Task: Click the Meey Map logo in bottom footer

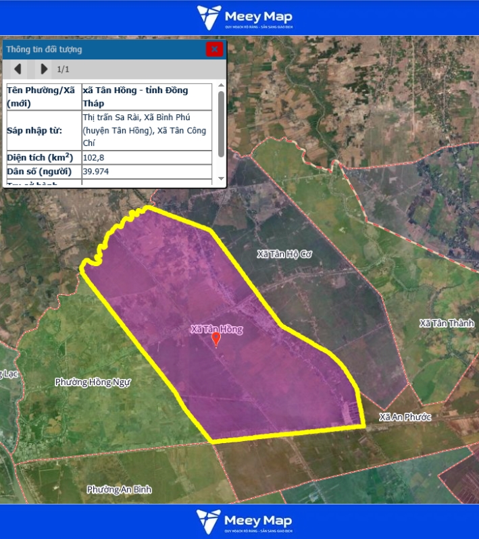Action: [x=244, y=521]
